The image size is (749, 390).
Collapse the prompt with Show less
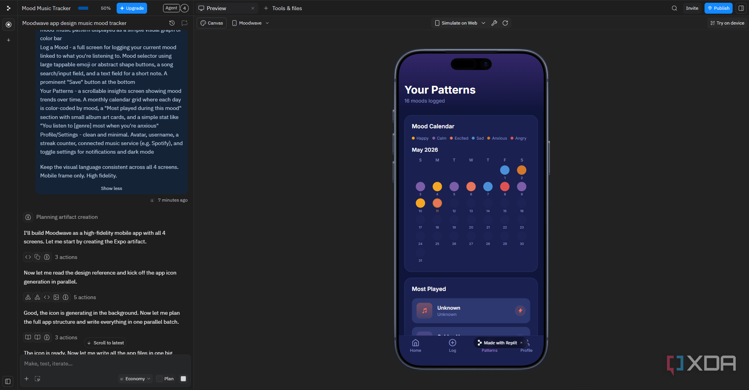112,188
